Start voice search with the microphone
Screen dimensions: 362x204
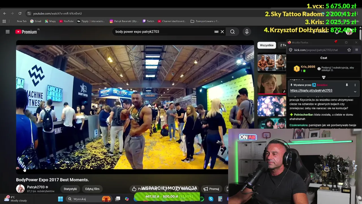(247, 32)
